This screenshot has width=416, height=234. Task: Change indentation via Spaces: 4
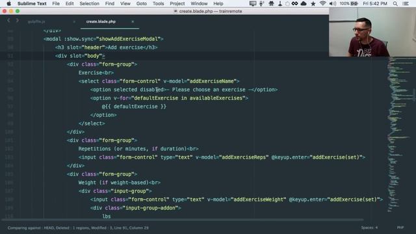(369, 227)
